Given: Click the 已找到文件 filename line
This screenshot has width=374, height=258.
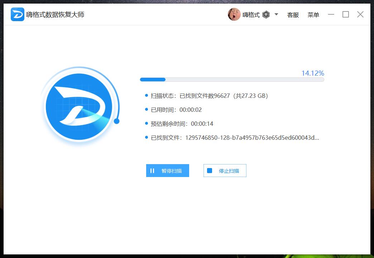Looking at the screenshot, I should 235,138.
